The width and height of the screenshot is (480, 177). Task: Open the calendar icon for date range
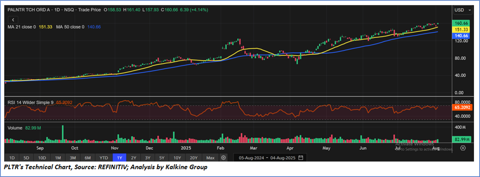click(301, 158)
